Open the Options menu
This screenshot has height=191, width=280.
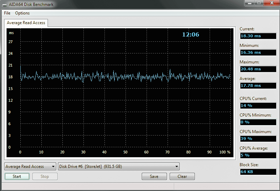point(22,13)
